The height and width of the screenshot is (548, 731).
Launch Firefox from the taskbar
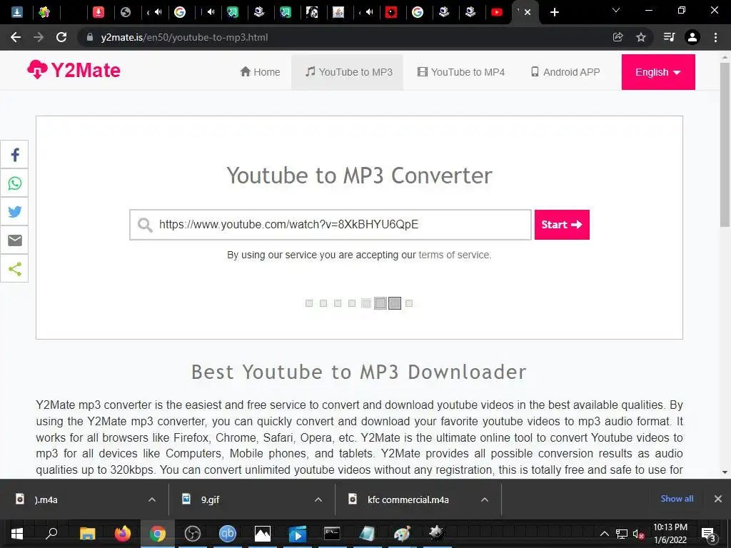(x=123, y=534)
